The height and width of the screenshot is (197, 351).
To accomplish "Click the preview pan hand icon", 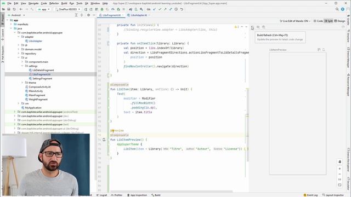I will (x=339, y=161).
